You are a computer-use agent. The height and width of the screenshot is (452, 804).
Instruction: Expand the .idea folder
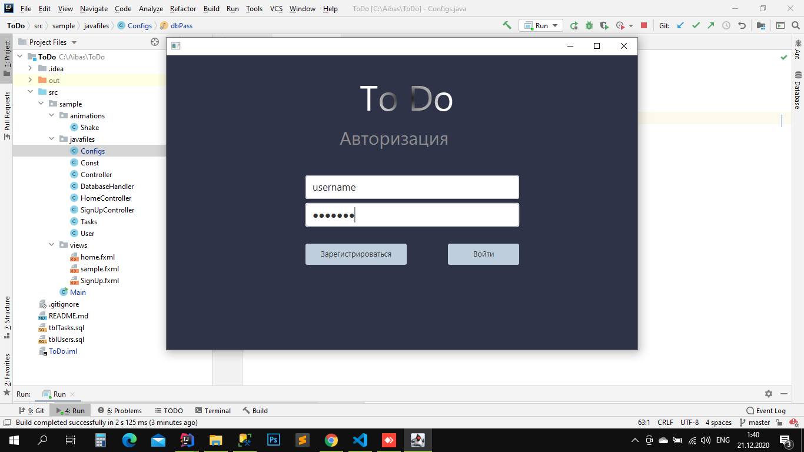[30, 68]
